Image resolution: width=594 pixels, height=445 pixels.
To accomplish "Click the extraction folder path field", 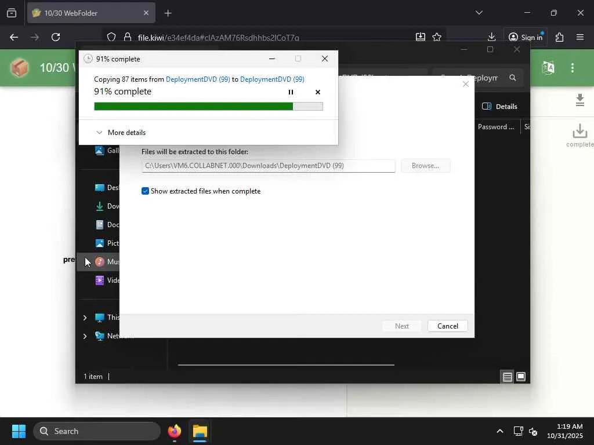I will pyautogui.click(x=268, y=166).
